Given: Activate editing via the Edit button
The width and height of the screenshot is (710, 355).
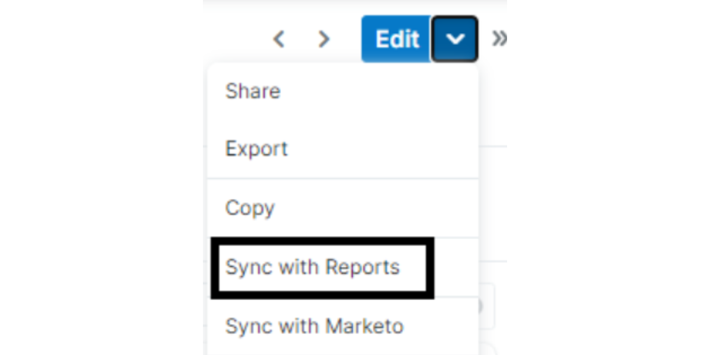Looking at the screenshot, I should point(396,39).
